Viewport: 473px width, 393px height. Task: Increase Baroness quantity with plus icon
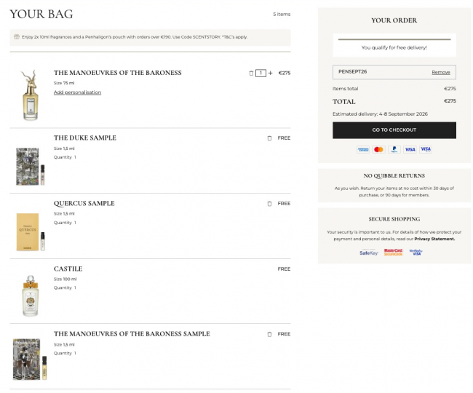pyautogui.click(x=270, y=73)
